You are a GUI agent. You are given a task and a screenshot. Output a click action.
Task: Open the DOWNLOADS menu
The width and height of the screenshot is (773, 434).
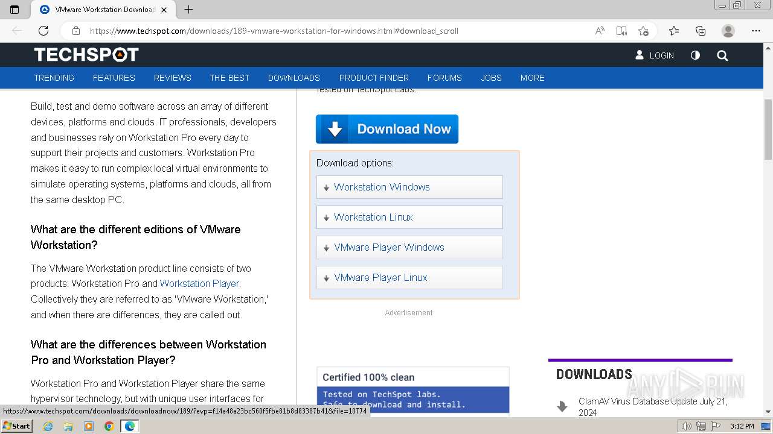click(x=294, y=78)
